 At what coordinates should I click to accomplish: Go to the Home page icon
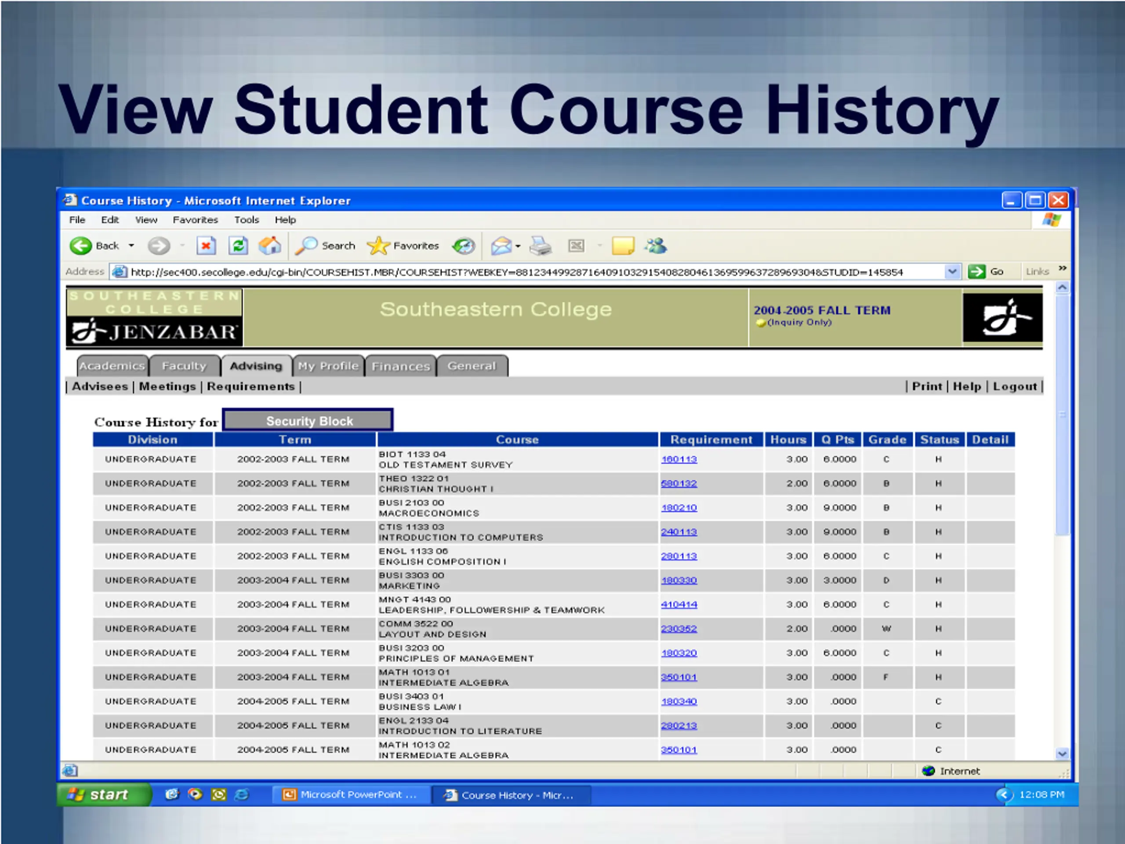coord(270,246)
